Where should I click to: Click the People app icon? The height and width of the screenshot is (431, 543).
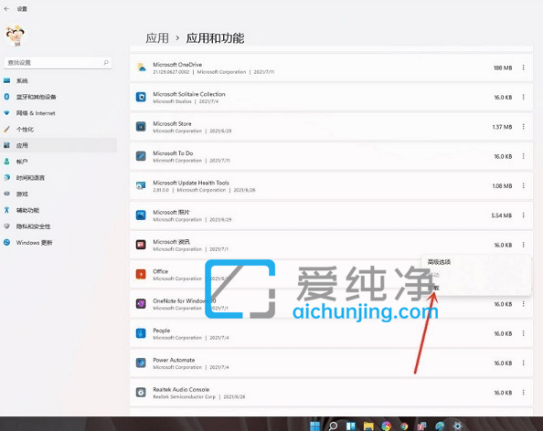[141, 333]
